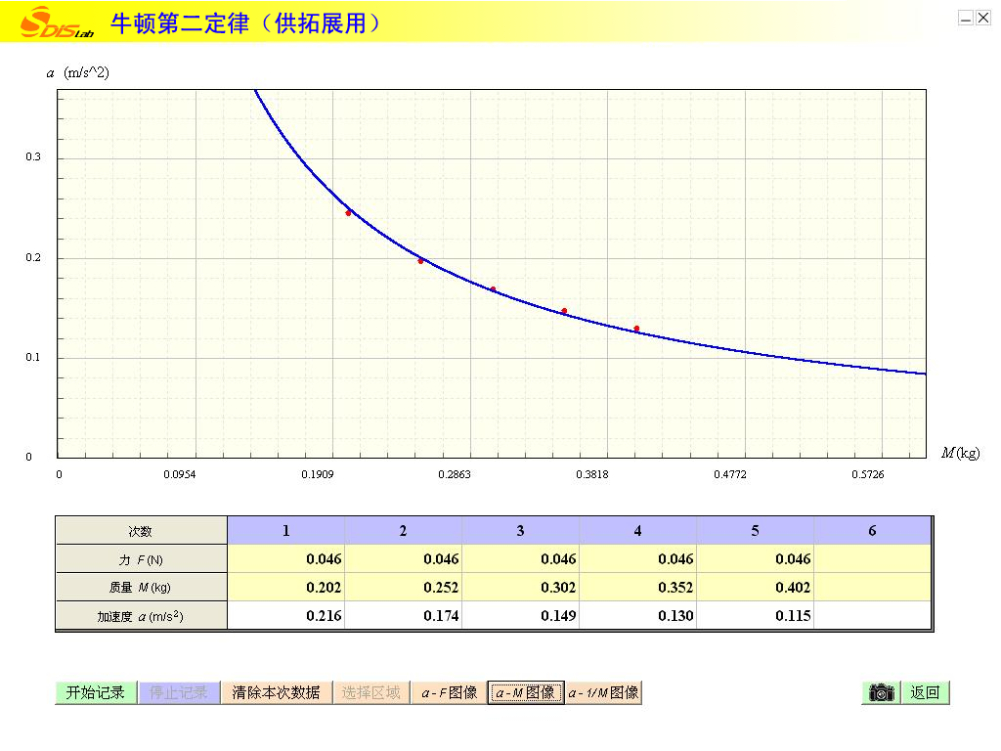The image size is (1001, 751).
Task: Switch to the a-F 图像 graph
Action: point(449,692)
